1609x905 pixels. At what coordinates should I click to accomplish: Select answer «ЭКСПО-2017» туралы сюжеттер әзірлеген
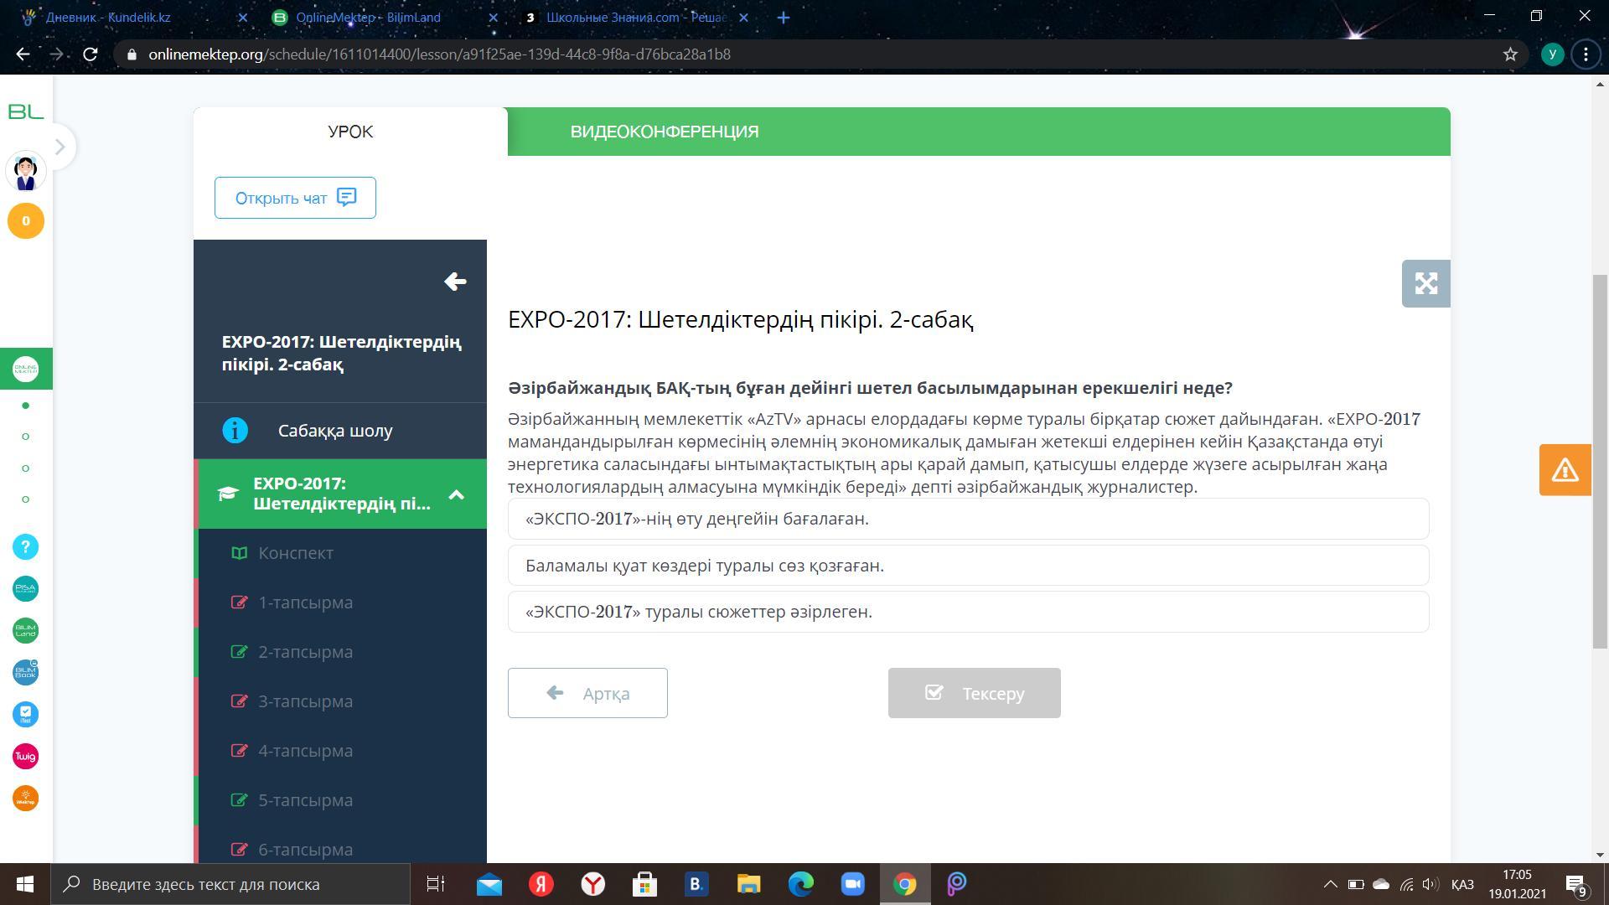coord(968,612)
